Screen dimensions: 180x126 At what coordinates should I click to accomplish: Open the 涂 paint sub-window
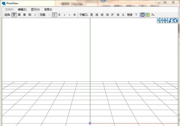[x=118, y=15]
